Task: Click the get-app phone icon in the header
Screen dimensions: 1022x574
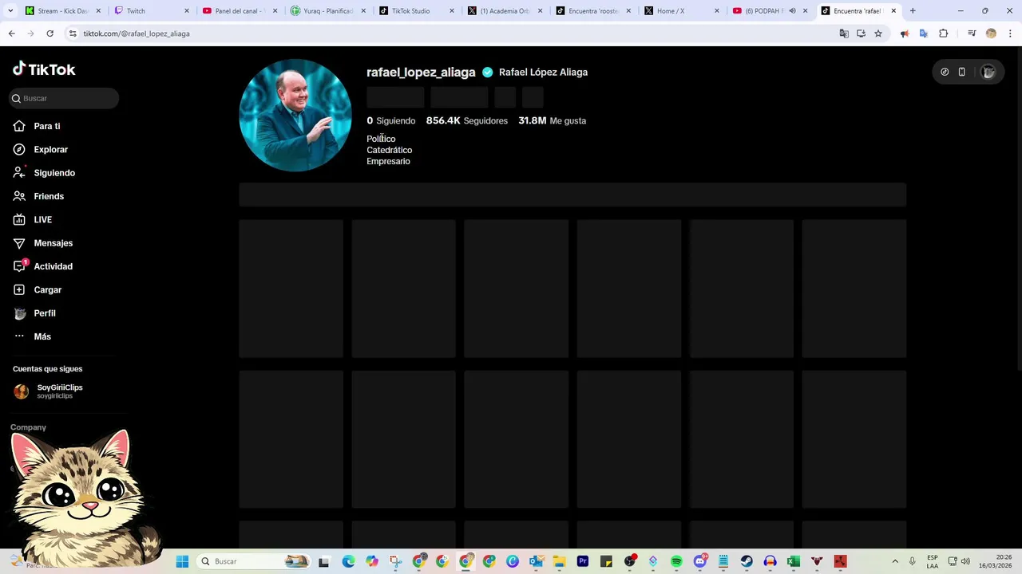Action: tap(962, 72)
